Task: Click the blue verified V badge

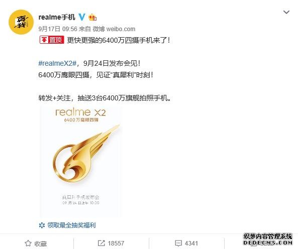Action: [82, 17]
